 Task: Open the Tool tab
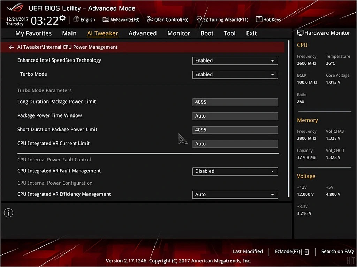(x=229, y=33)
